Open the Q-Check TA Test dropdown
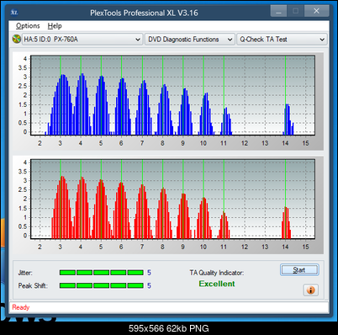The width and height of the screenshot is (338, 335). (x=282, y=40)
